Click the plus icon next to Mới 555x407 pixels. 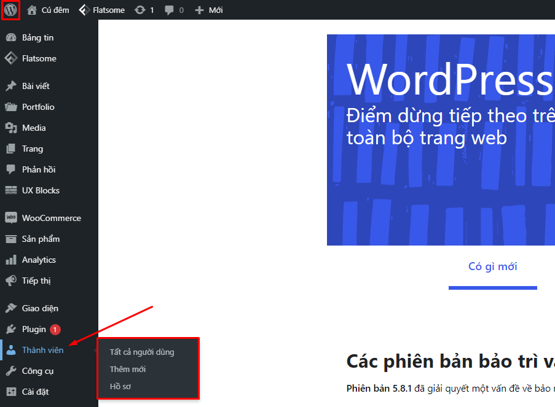click(x=199, y=10)
